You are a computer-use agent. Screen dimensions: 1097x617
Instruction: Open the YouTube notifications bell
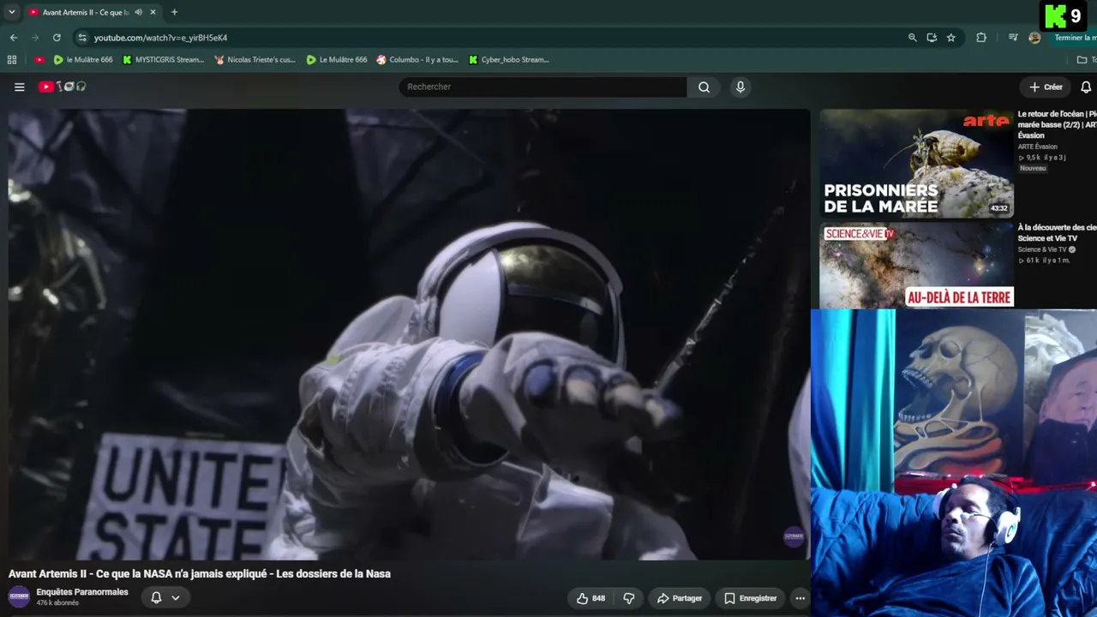(1086, 87)
